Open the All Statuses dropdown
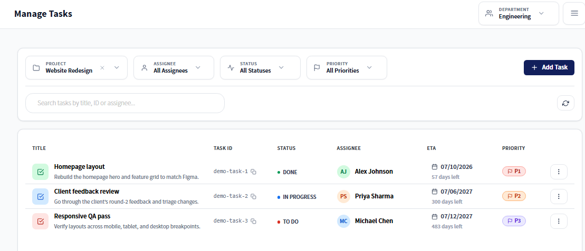Screen dimensions: 585x251 pos(260,68)
